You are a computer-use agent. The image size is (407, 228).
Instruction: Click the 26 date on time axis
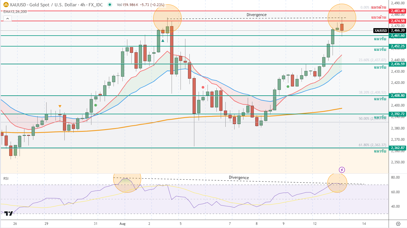15,224
